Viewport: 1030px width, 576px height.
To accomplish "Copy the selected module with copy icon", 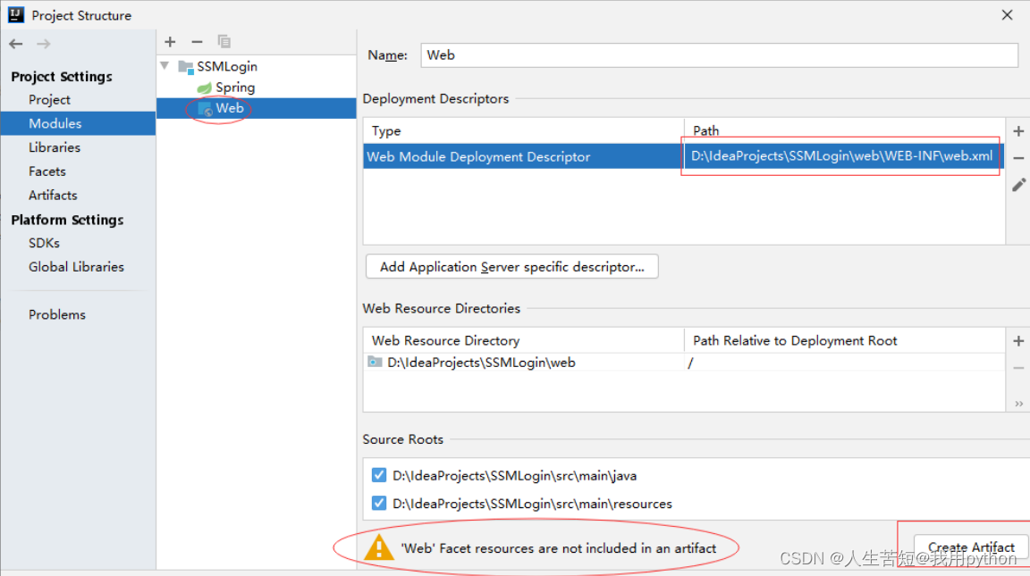I will [x=224, y=42].
